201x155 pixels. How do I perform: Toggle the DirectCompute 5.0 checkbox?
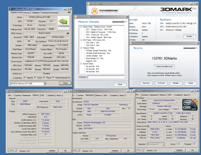click(x=53, y=77)
